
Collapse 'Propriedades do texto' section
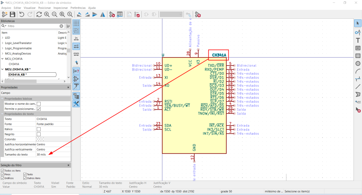2,114
